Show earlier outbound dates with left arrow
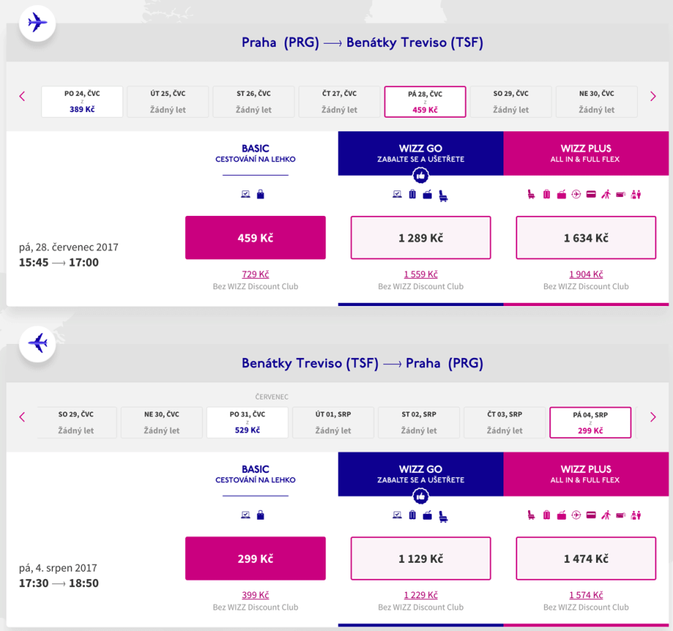This screenshot has width=673, height=631. click(x=22, y=96)
